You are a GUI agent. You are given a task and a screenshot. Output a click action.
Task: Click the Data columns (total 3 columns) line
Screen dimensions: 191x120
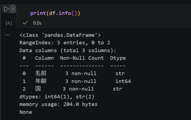tap(68, 50)
